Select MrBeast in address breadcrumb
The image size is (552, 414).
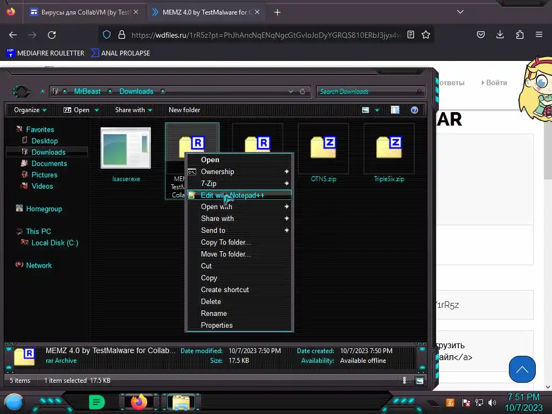87,91
